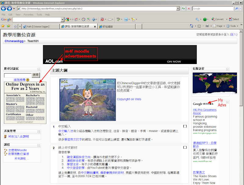Click the Google toolbar multicolor search icon
Viewport: 244px width, 185px height.
(67, 20)
